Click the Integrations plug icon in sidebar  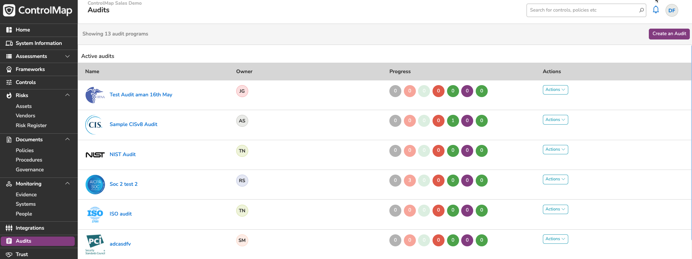tap(9, 228)
